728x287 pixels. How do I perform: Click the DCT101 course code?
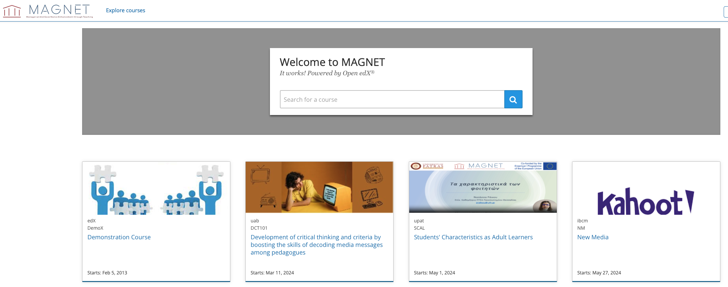(x=259, y=228)
